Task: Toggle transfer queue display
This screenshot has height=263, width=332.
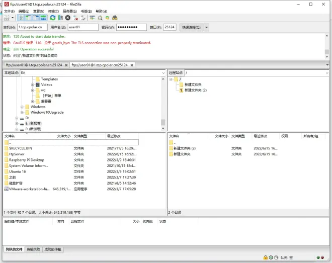Action: point(44,18)
